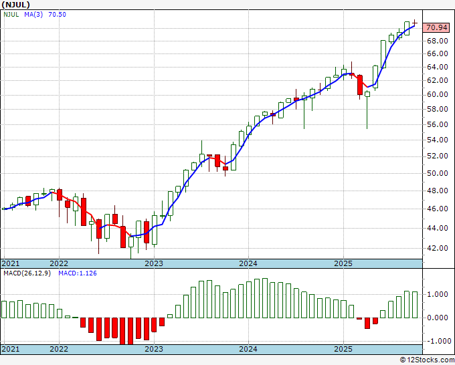Click the MACD(26,12,9) indicator label
This screenshot has height=365, width=455.
(27, 273)
